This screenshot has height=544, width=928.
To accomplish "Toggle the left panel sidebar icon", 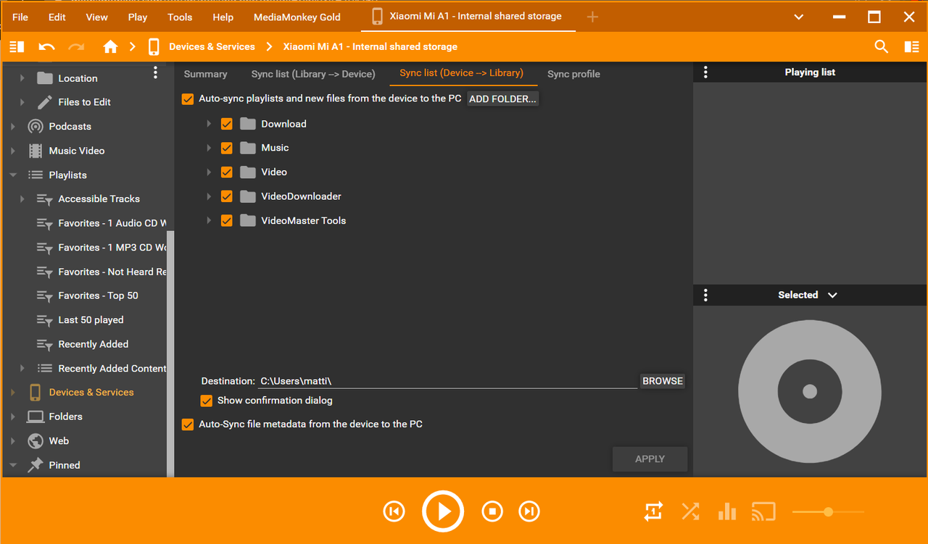I will (x=17, y=46).
